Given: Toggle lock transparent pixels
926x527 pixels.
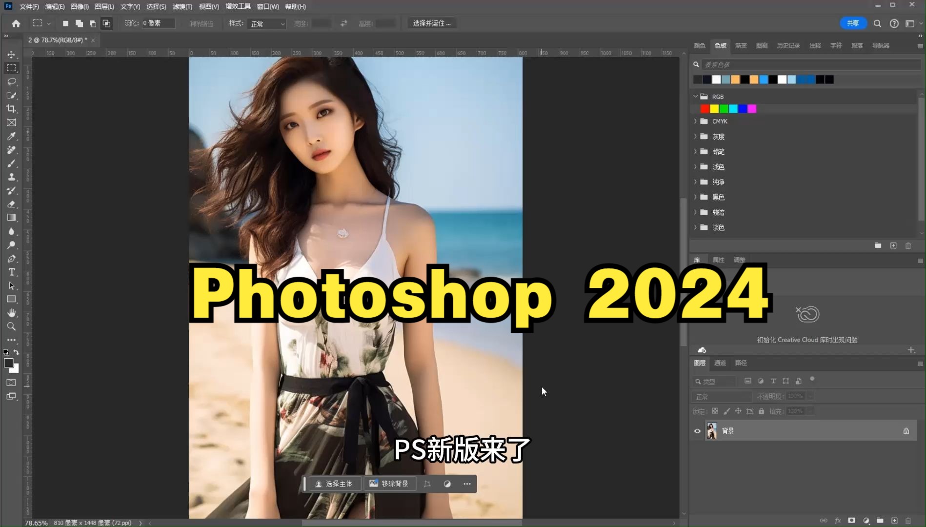Looking at the screenshot, I should [715, 411].
